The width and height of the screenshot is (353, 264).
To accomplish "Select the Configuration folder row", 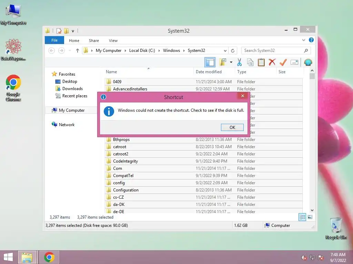I will pyautogui.click(x=203, y=190).
